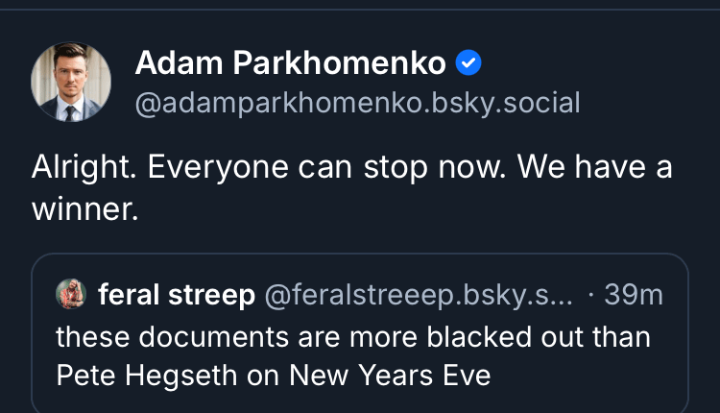Open Adam Parkhomenko's profile picture
The image size is (720, 413).
pos(70,82)
